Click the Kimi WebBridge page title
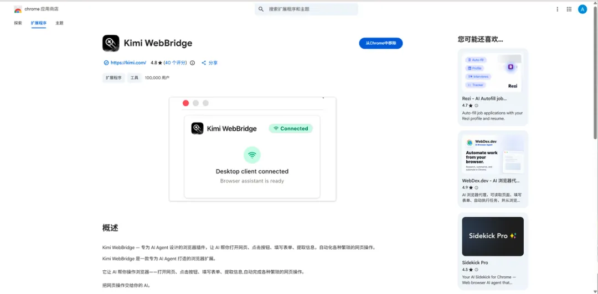598x294 pixels. tap(158, 44)
